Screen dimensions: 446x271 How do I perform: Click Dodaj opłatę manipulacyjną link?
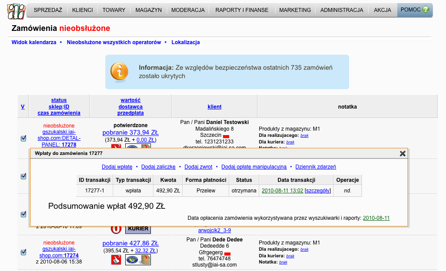pos(254,167)
